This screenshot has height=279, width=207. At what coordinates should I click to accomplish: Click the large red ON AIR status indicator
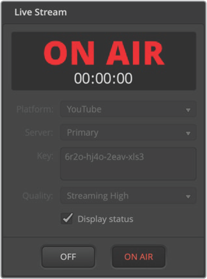(104, 53)
